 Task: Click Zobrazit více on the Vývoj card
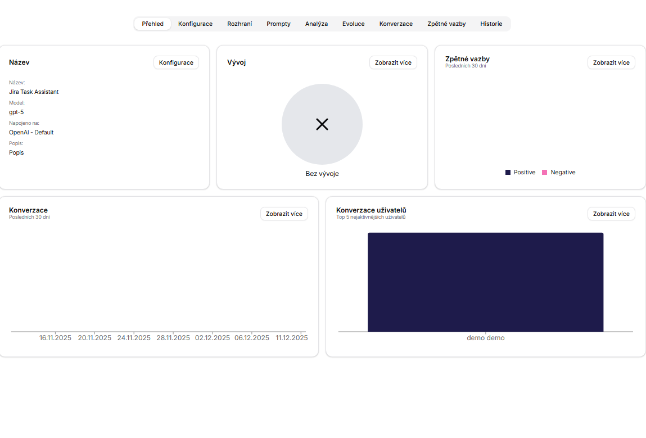coord(393,62)
